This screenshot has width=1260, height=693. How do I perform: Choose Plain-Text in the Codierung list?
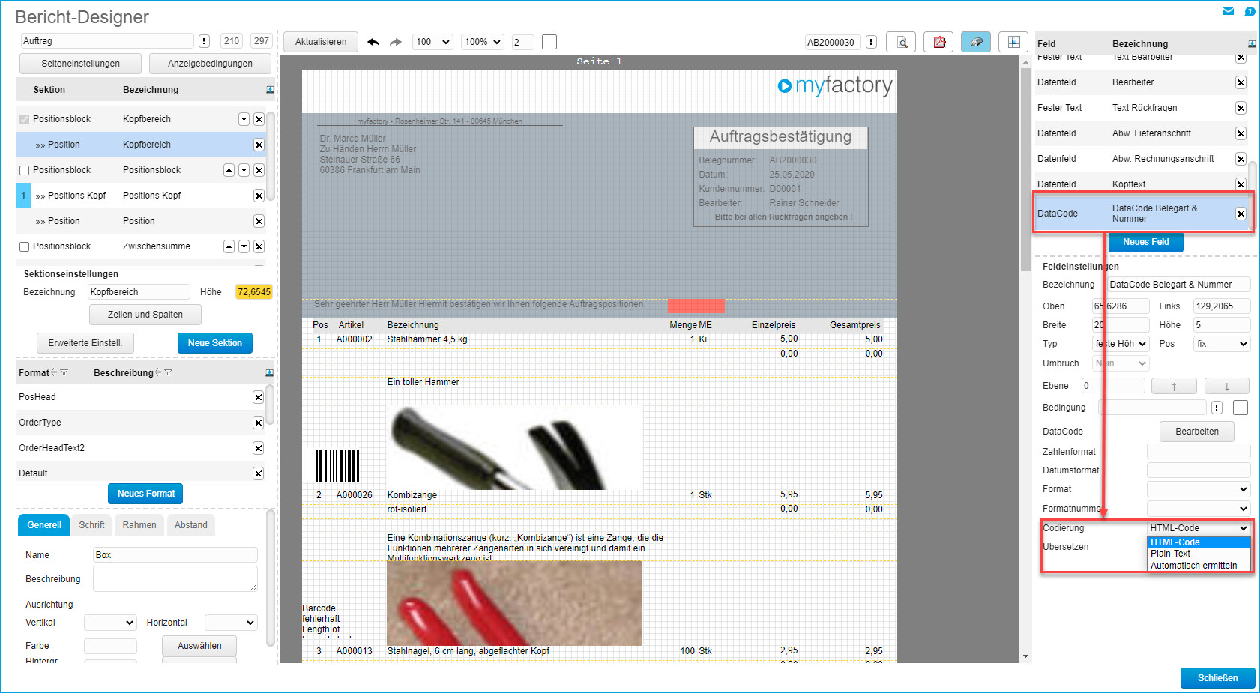pos(1170,554)
